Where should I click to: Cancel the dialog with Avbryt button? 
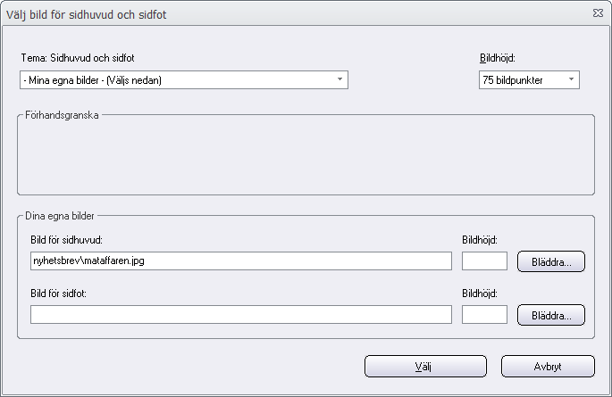tap(548, 367)
